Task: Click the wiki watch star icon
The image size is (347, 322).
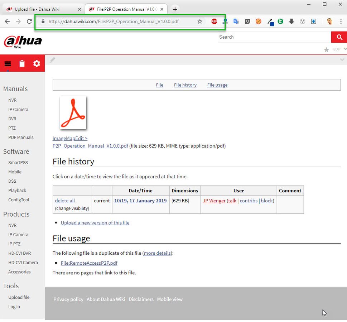Action: (x=326, y=49)
